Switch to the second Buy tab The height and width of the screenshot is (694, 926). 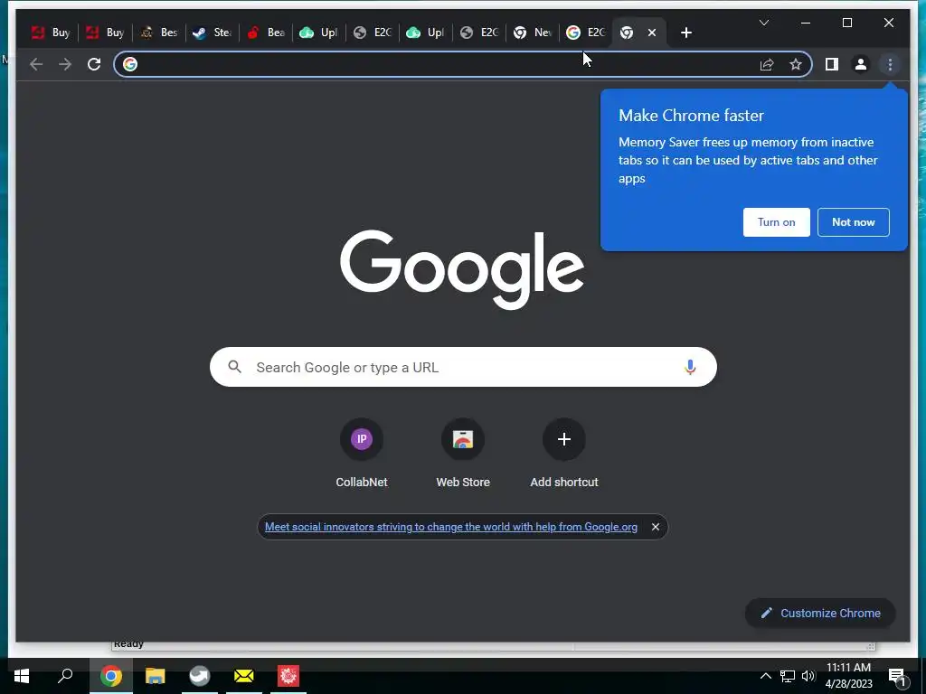tap(105, 33)
